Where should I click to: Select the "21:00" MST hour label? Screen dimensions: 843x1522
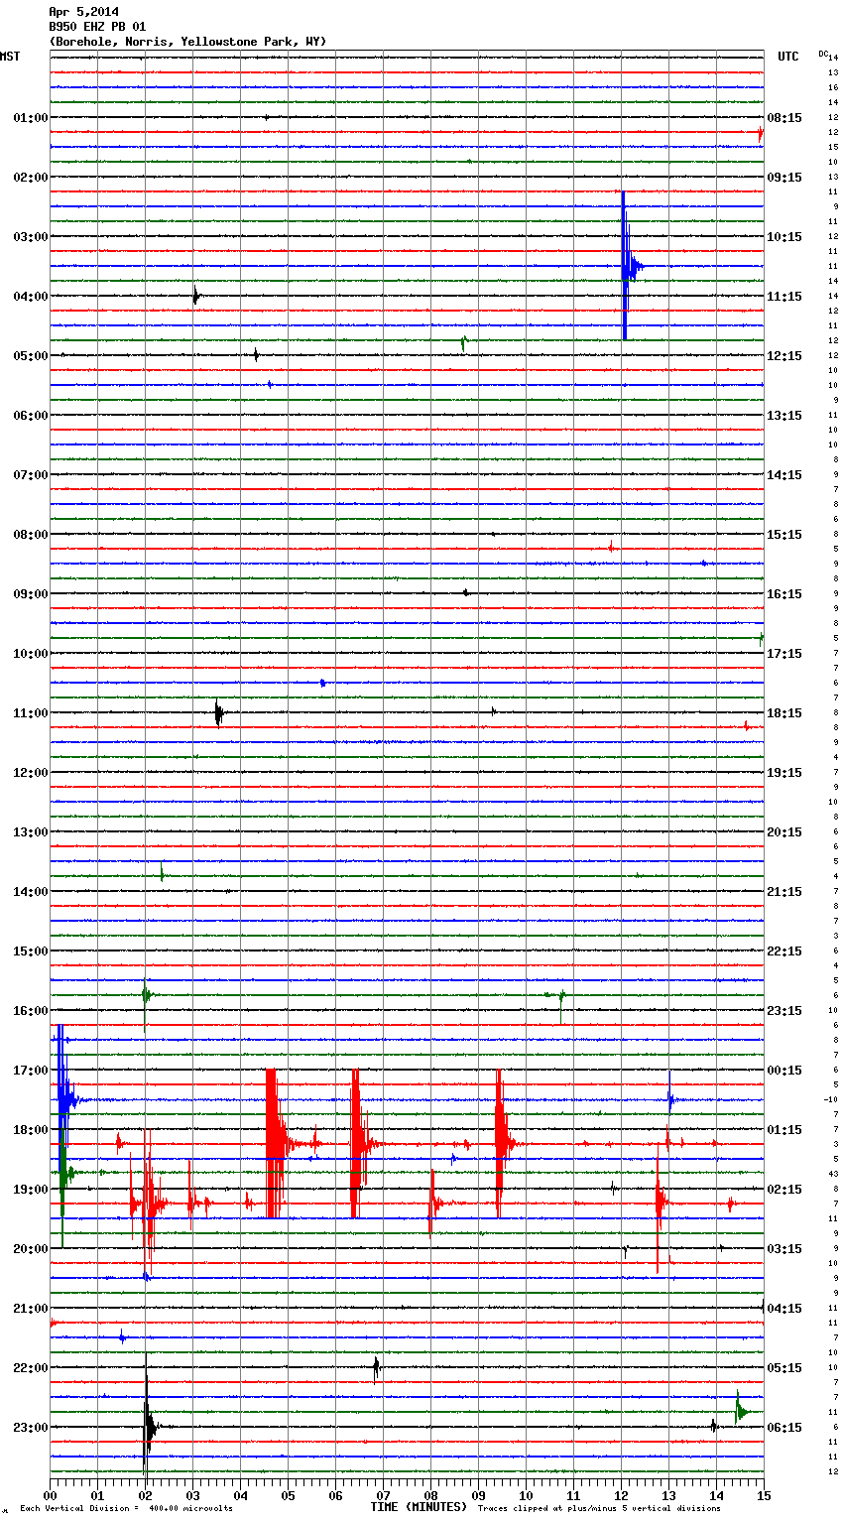click(x=31, y=1309)
